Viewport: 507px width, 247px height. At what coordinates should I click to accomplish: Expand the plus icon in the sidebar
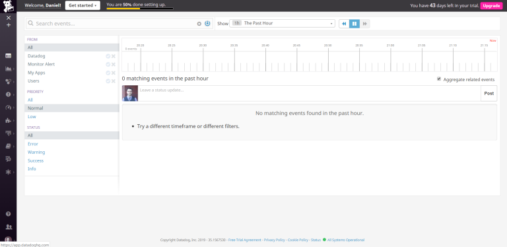coord(9,25)
